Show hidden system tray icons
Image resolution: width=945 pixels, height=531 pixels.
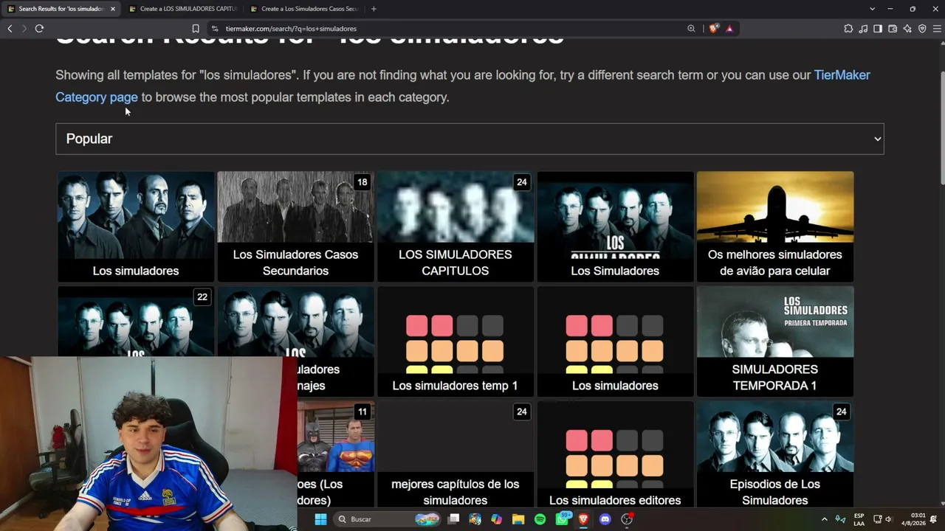point(825,519)
